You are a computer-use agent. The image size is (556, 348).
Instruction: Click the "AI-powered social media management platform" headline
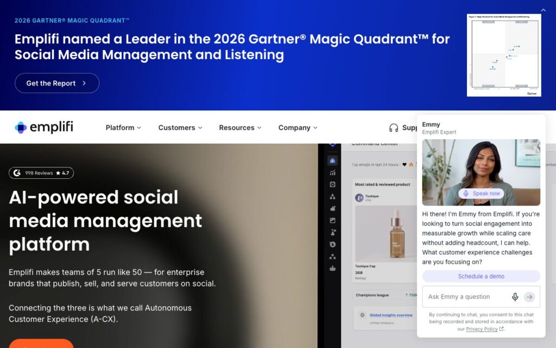[105, 221]
